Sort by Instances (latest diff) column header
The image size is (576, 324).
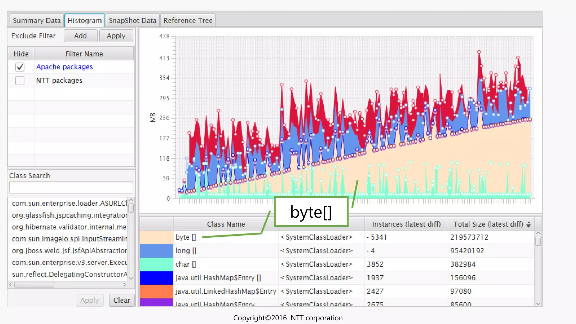click(406, 224)
